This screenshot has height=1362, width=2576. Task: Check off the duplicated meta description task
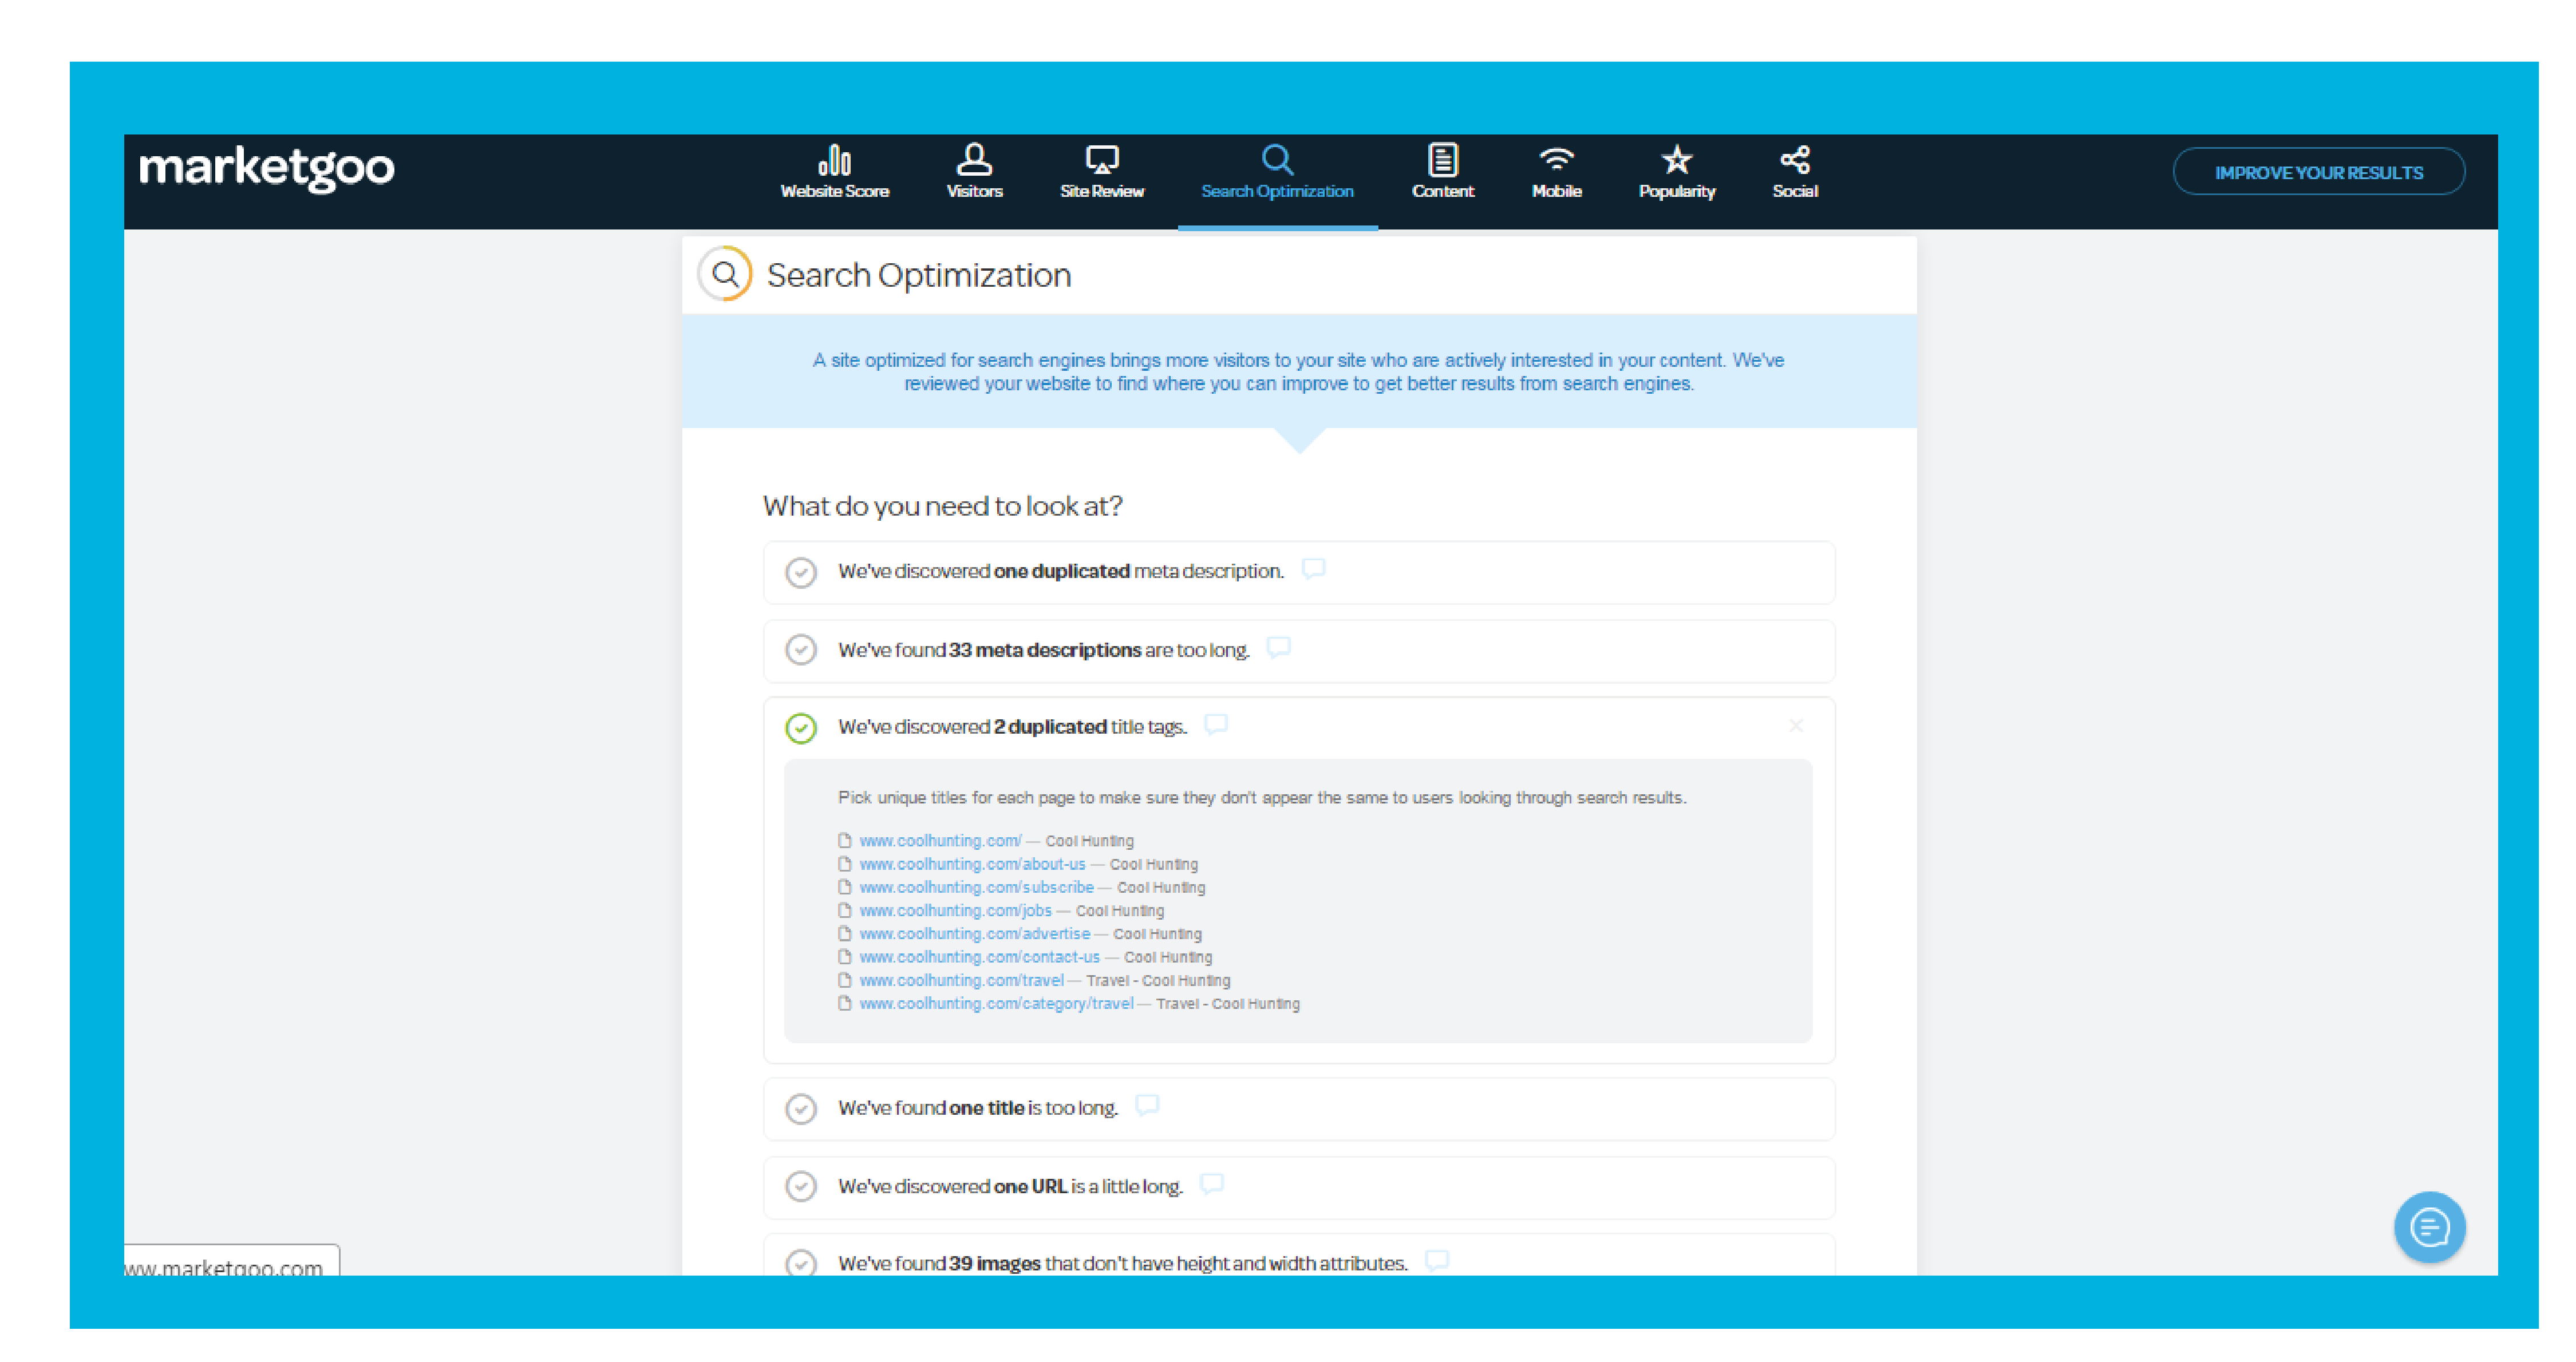800,572
